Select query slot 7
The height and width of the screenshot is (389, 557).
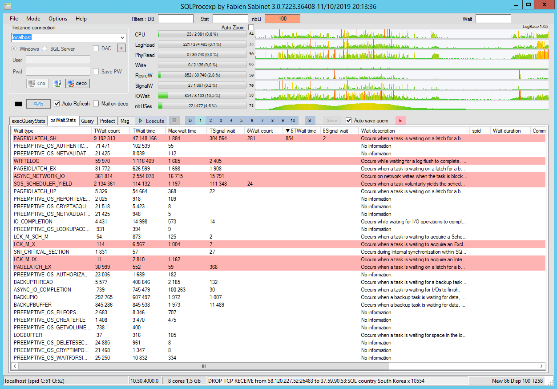(262, 121)
